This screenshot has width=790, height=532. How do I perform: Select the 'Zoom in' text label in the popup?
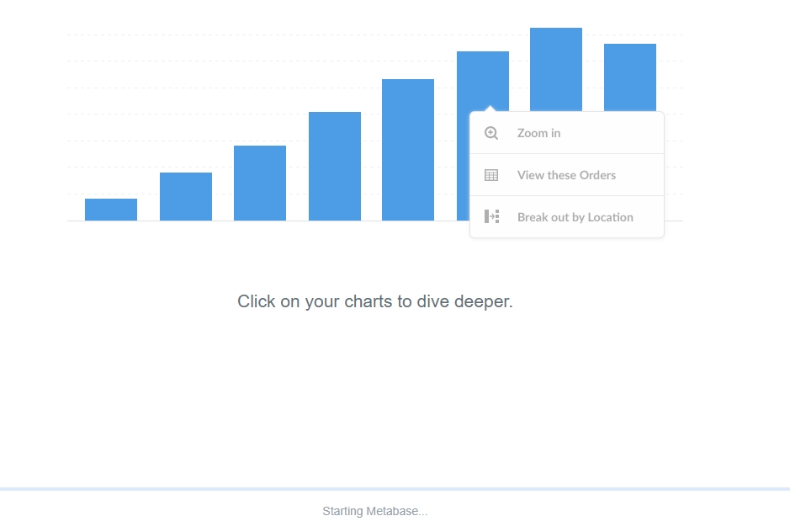538,133
